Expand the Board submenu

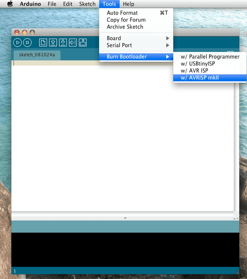click(114, 38)
